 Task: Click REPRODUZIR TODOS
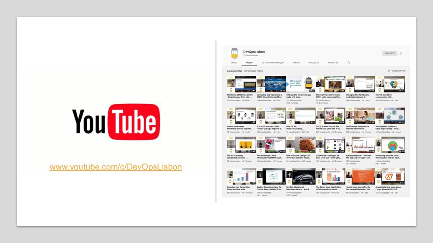(x=254, y=71)
